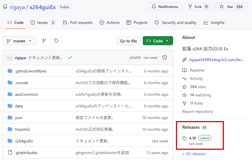Open the .vscode folder
This screenshot has height=160, width=252.
click(22, 83)
